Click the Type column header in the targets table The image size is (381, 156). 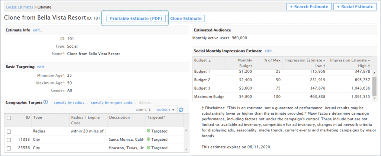[50, 120]
